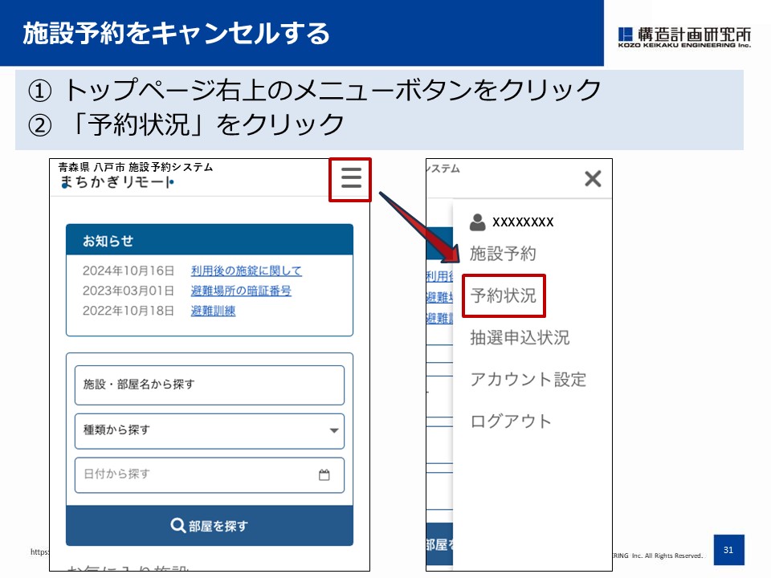Close the menu with X icon
Viewport: 771px width, 578px height.
593,178
